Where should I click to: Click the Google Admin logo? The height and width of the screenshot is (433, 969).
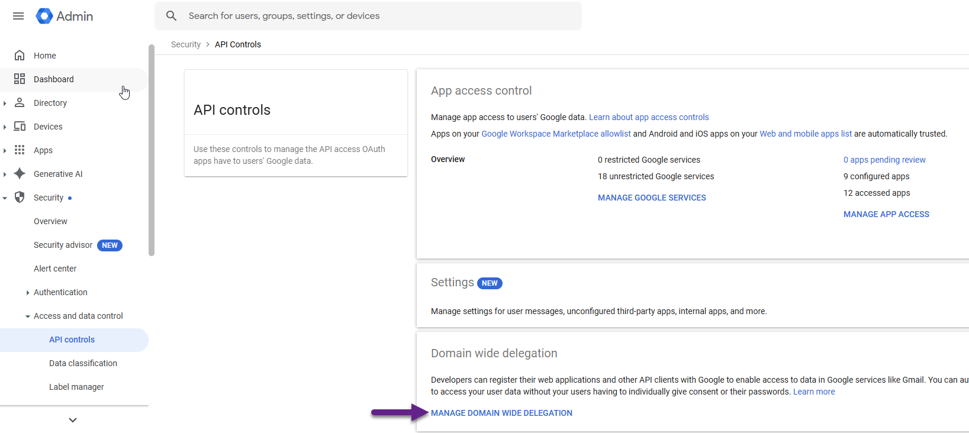(x=44, y=16)
